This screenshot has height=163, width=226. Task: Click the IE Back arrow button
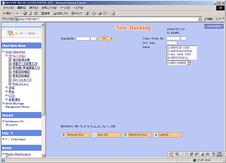[x=7, y=13]
